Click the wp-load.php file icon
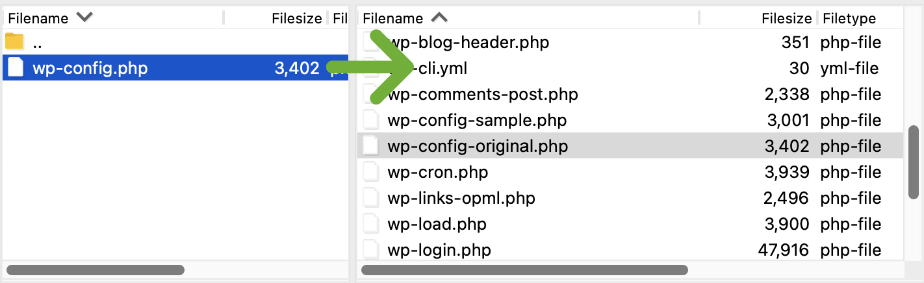The width and height of the screenshot is (924, 283). pos(371,224)
